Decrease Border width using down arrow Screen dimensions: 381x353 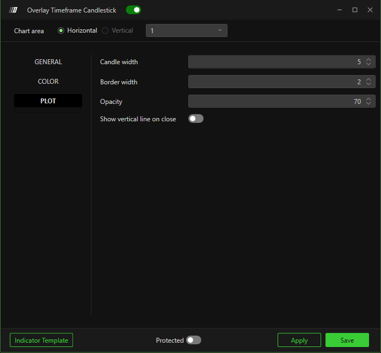pyautogui.click(x=368, y=84)
